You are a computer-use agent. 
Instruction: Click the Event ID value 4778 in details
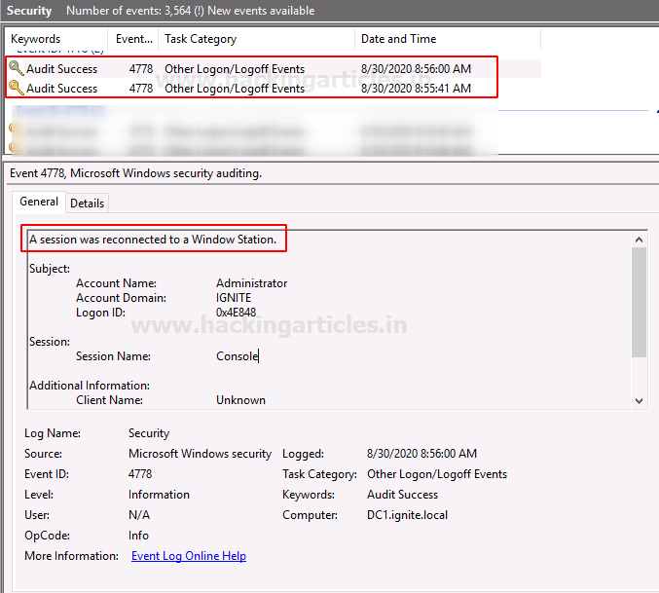click(x=140, y=474)
